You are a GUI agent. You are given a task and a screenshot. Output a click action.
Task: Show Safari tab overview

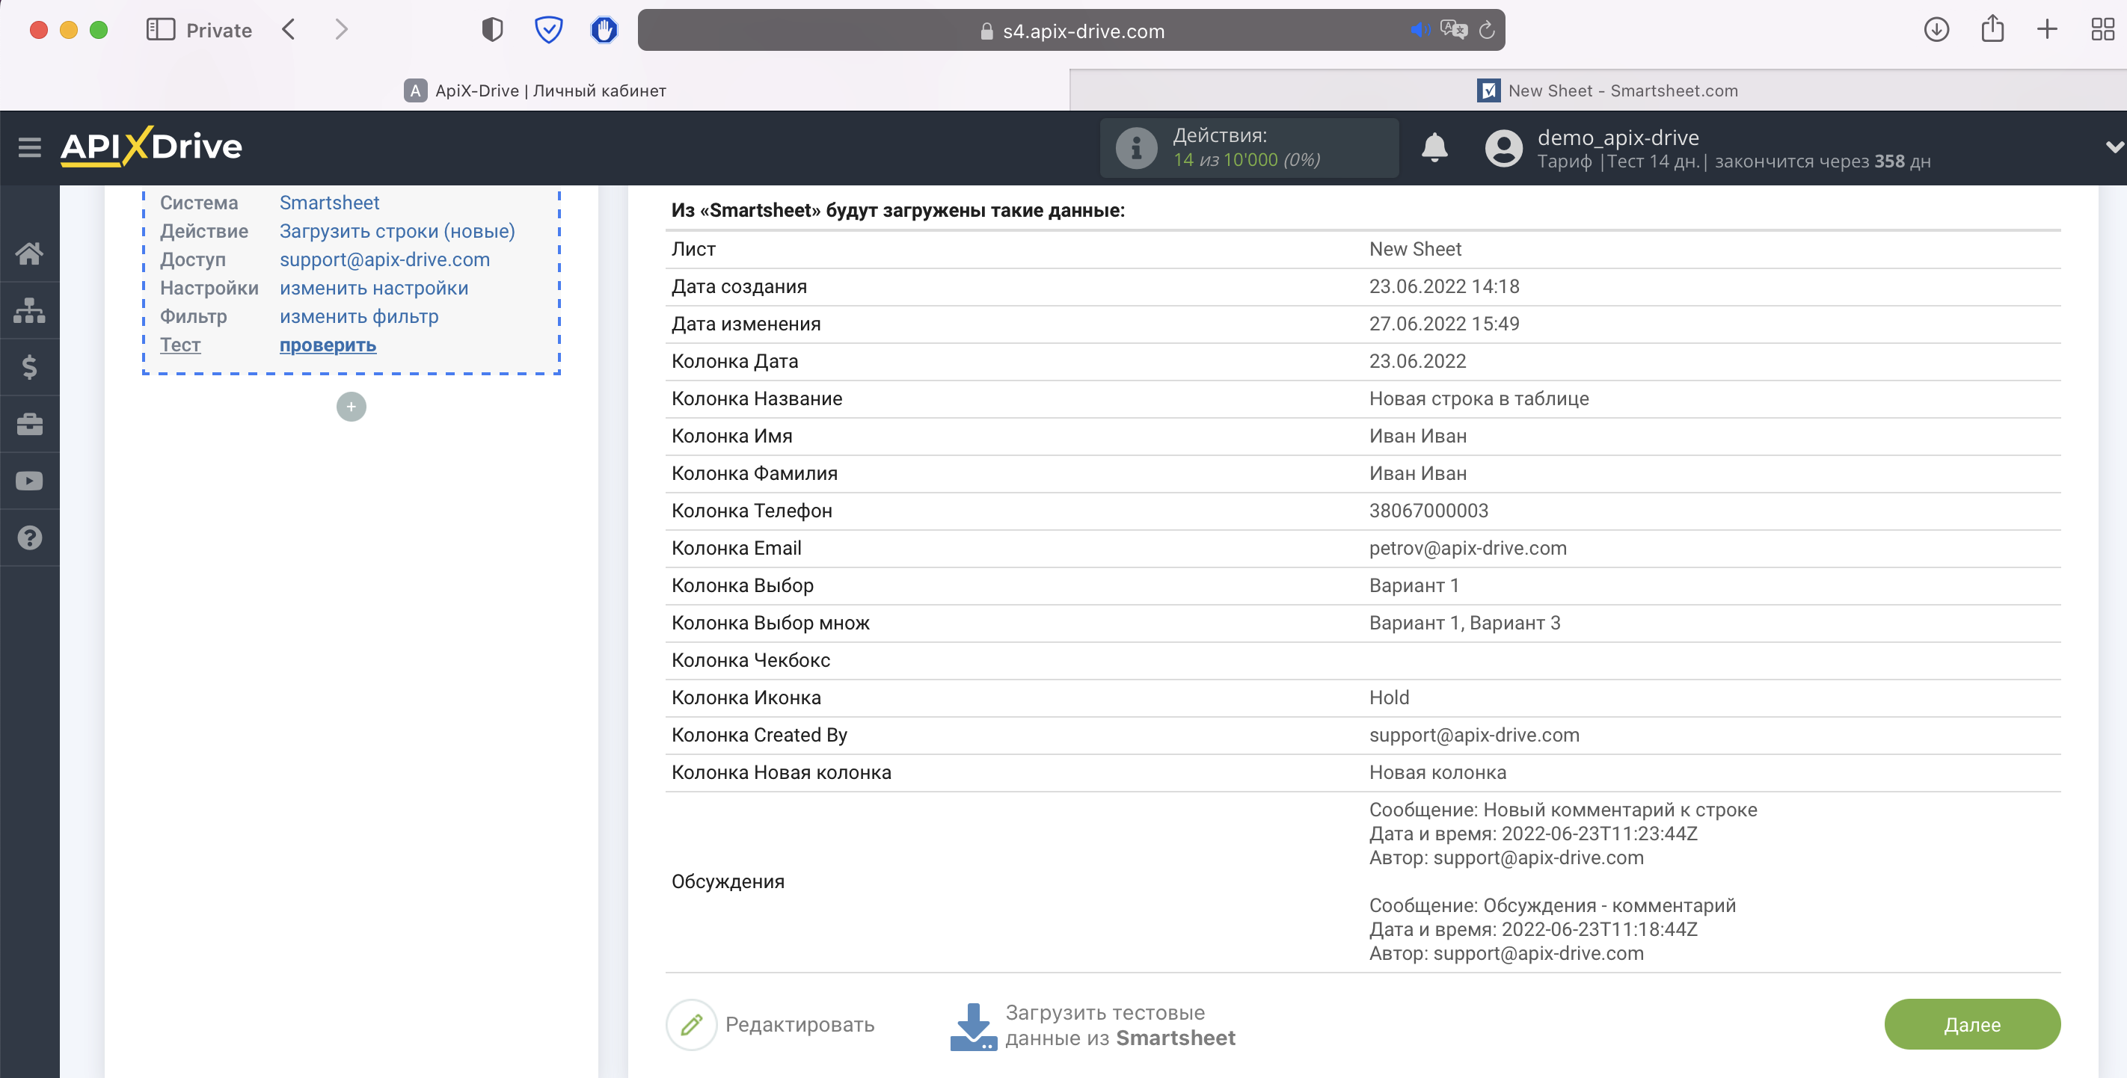tap(2102, 30)
